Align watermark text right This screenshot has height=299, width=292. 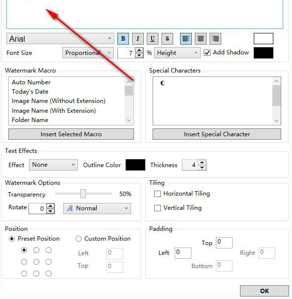215,39
